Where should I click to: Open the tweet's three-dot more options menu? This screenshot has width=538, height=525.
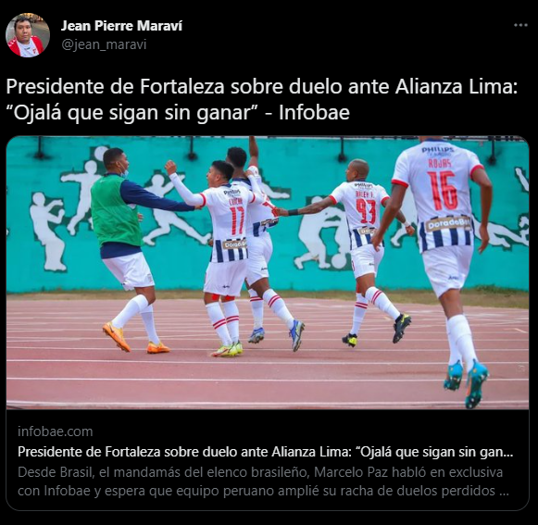520,25
